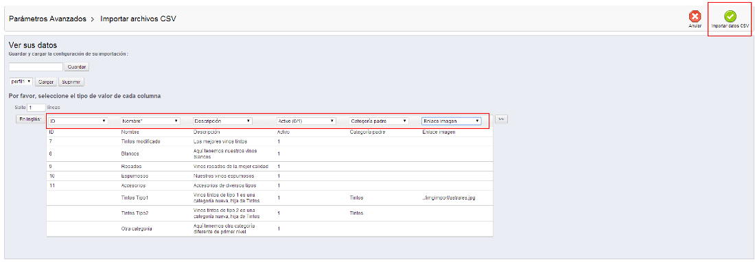Open the Activo (0/1) column dropdown

pyautogui.click(x=306, y=121)
